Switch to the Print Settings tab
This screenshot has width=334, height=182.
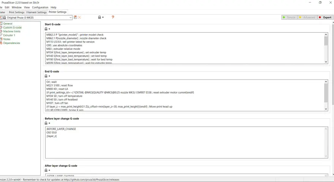(16, 13)
